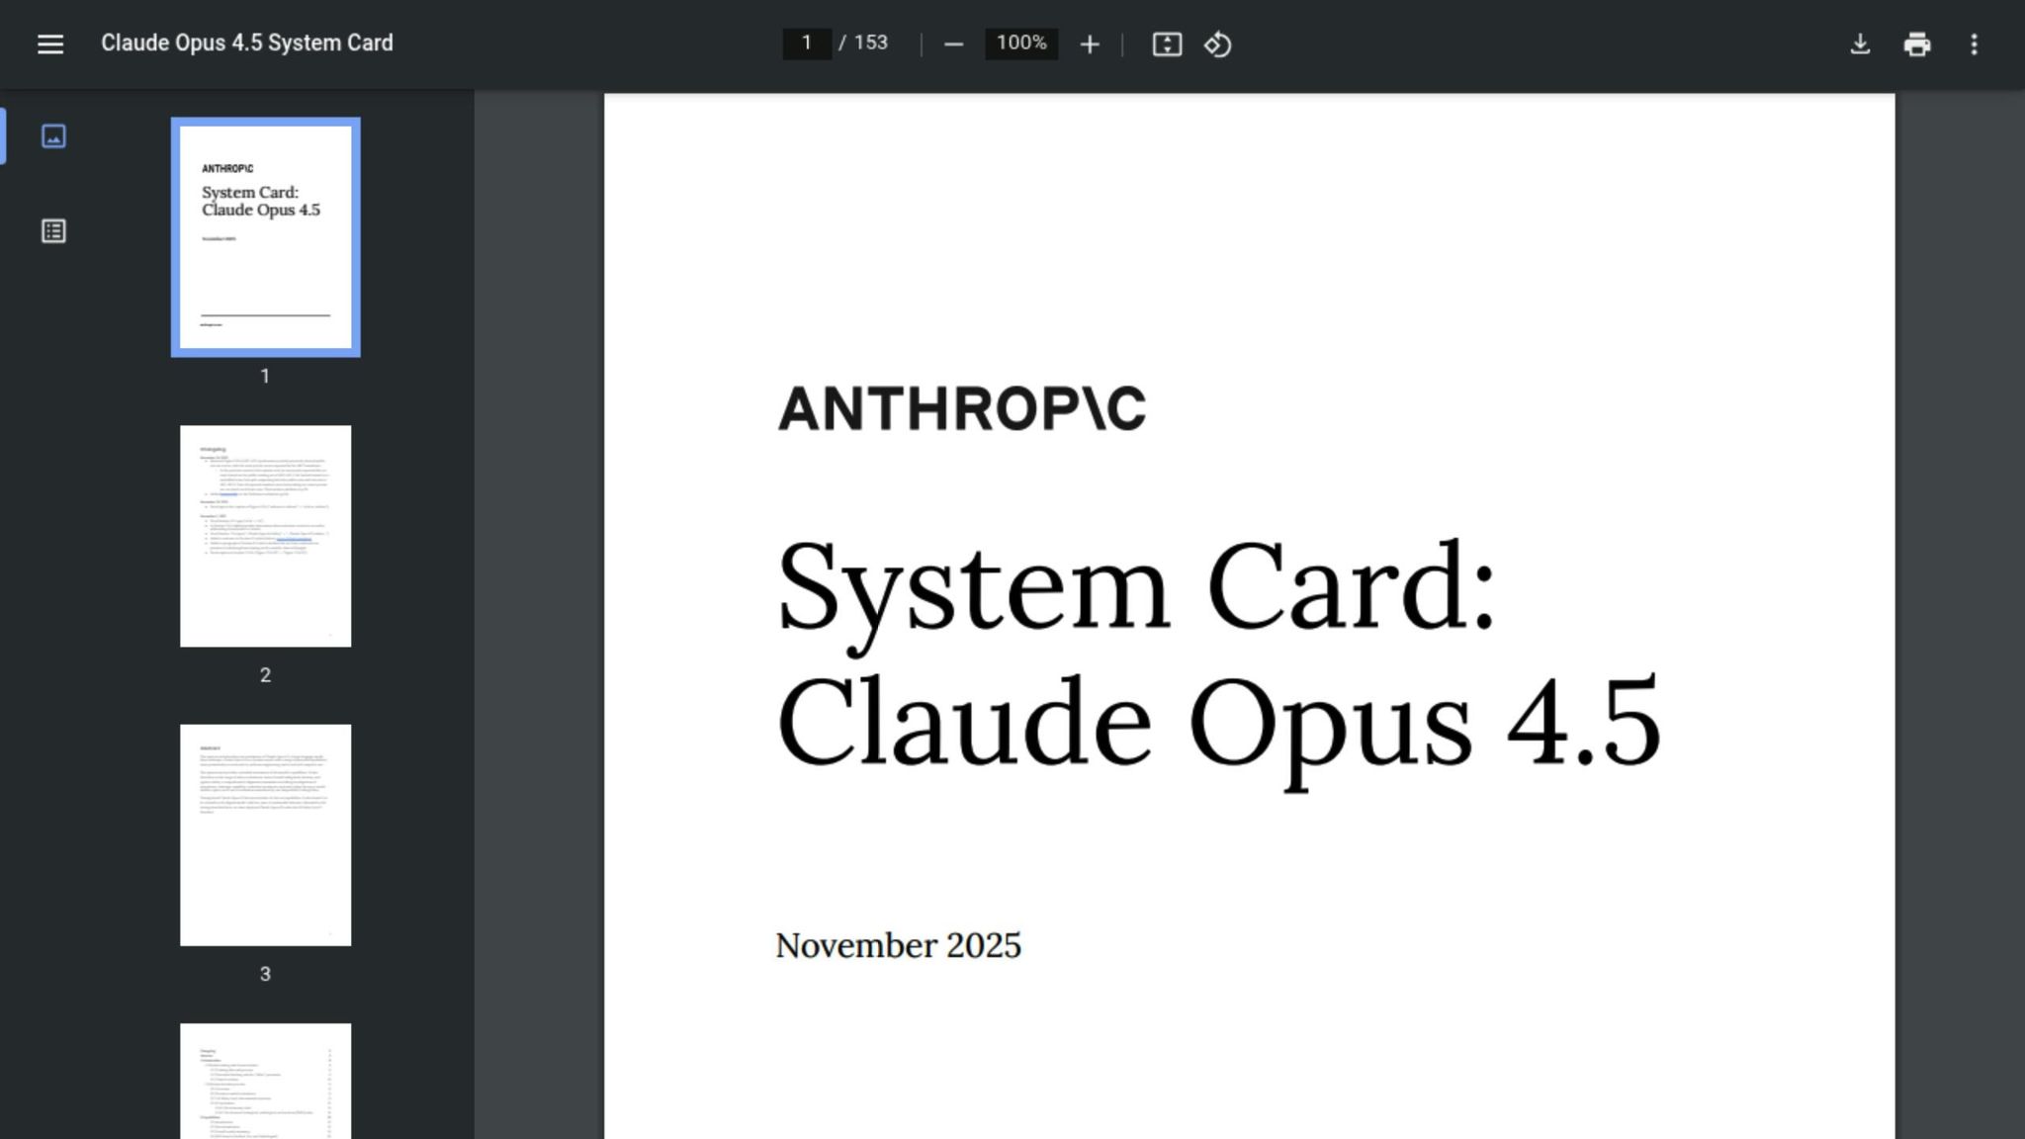Download the Claude Opus 4.5 System Card PDF
Image resolution: width=2025 pixels, height=1139 pixels.
click(1861, 44)
